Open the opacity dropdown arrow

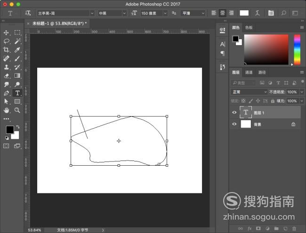(x=302, y=92)
